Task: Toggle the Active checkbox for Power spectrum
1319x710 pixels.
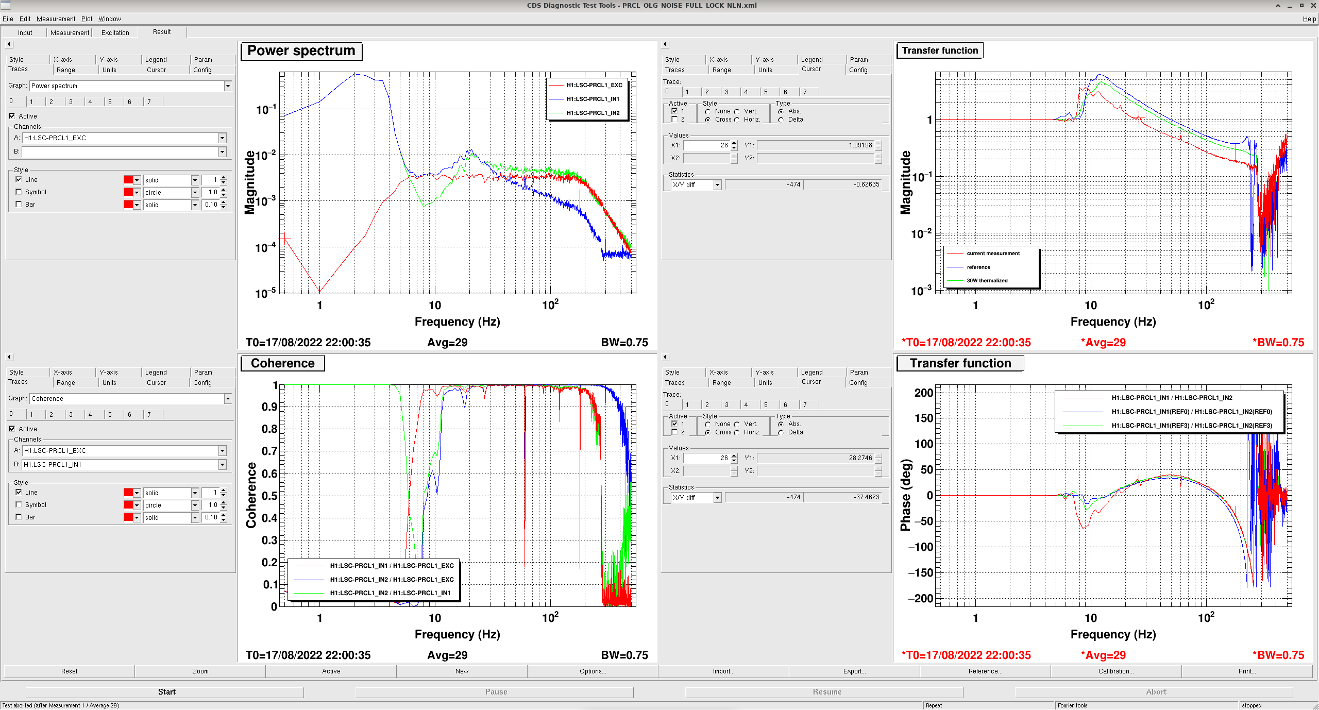Action: tap(12, 116)
